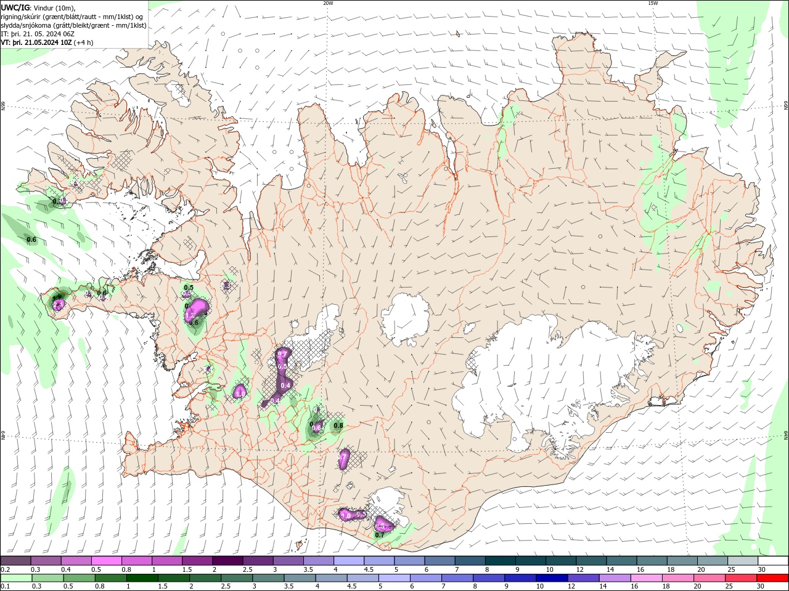Image resolution: width=789 pixels, height=591 pixels.
Task: Pick lower legend swatch between 1.5 and 2
Action: (x=174, y=578)
